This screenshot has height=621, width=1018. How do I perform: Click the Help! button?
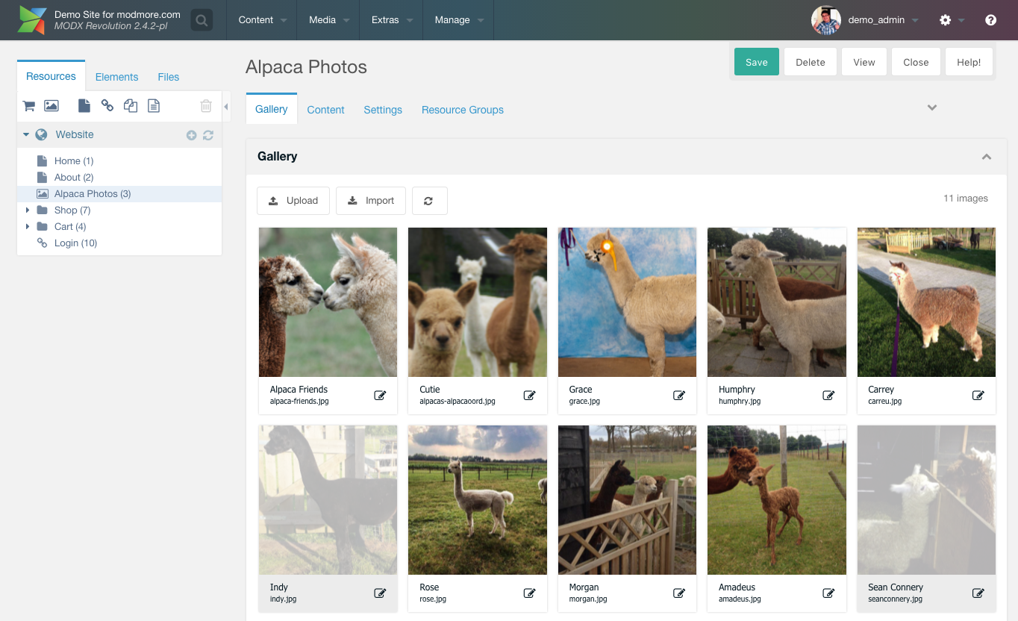(x=969, y=62)
